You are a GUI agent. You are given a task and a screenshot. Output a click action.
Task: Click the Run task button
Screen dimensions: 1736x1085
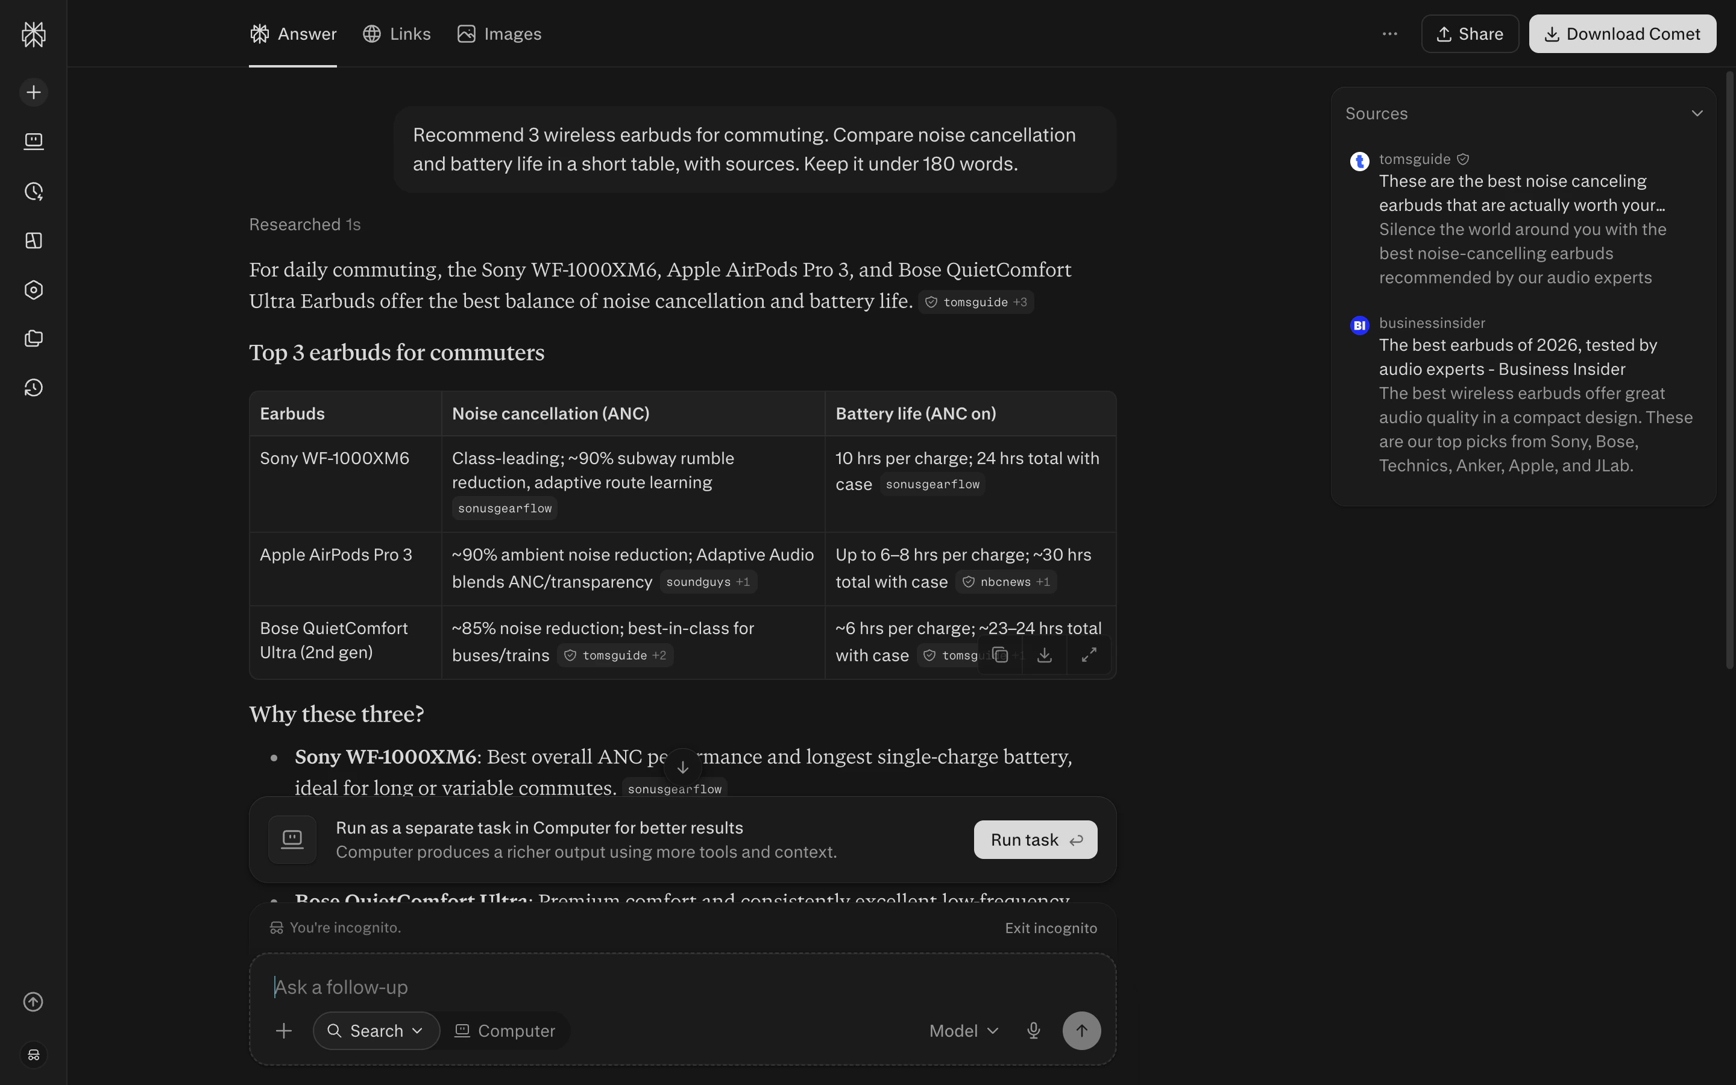pos(1035,840)
